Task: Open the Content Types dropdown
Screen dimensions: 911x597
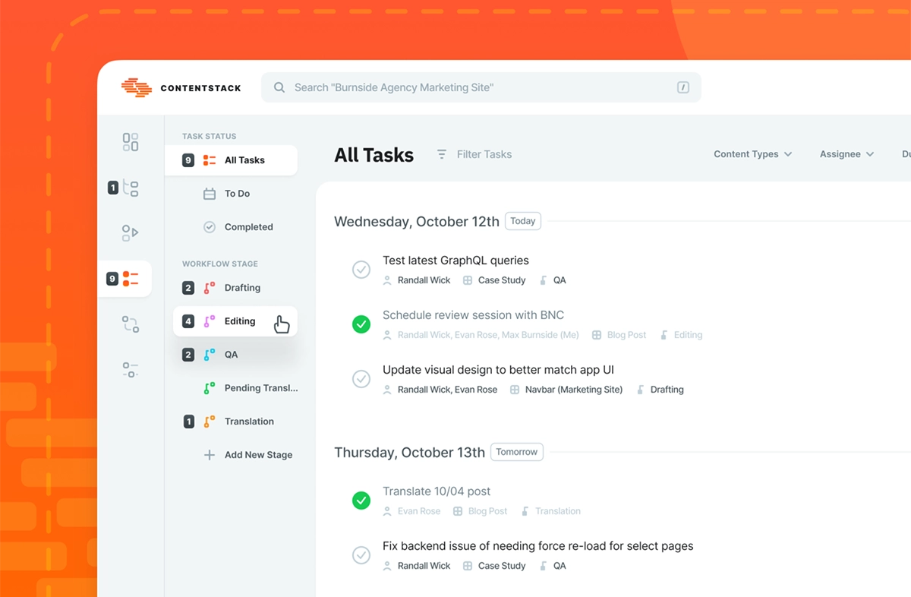Action: tap(752, 154)
